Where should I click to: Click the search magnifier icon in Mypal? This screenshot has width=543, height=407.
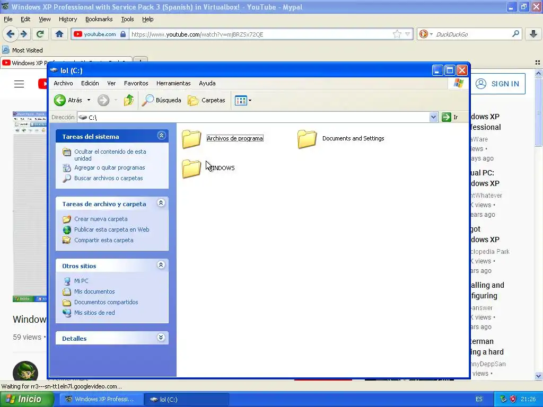(515, 34)
